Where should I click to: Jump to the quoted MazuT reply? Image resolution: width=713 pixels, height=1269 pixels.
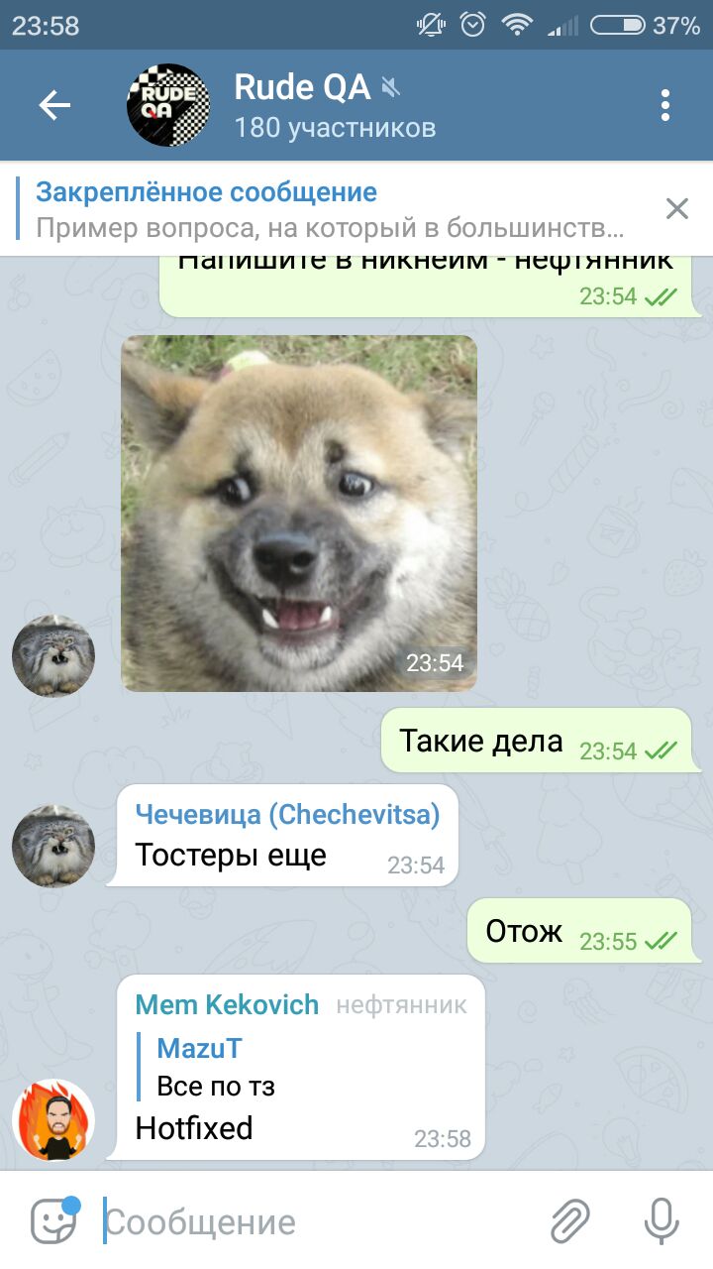pos(295,1067)
